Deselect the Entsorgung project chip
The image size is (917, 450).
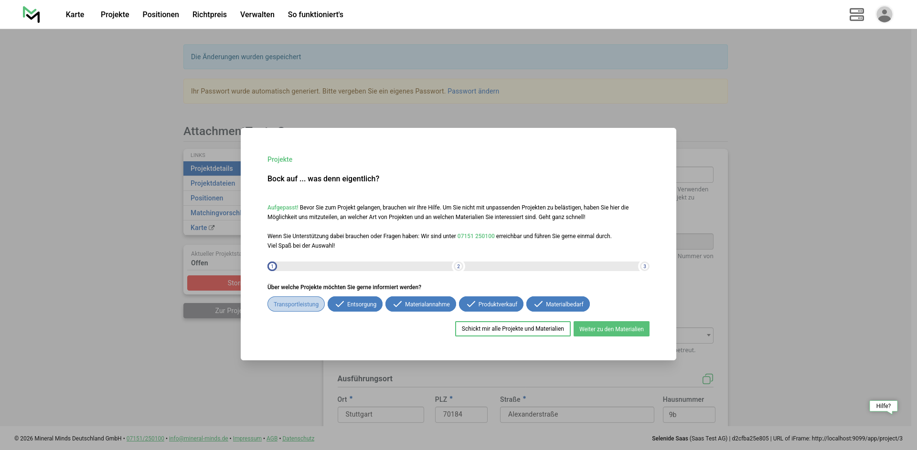click(x=355, y=304)
